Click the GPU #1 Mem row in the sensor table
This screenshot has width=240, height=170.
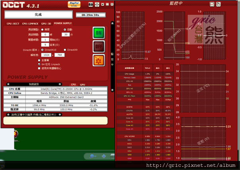point(145,96)
